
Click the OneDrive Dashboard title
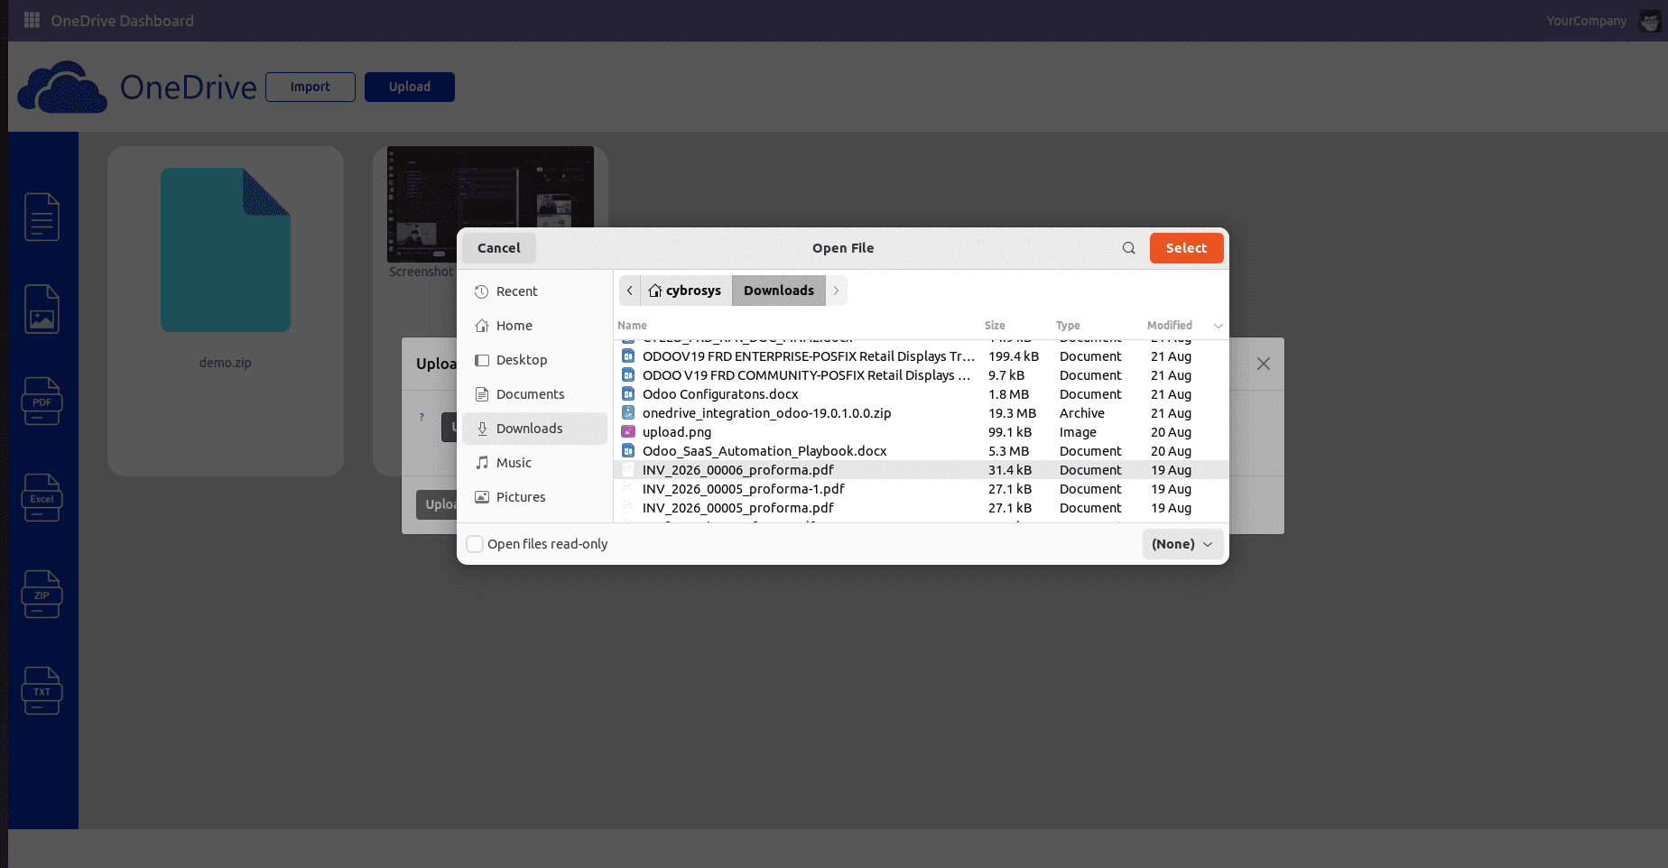click(122, 21)
